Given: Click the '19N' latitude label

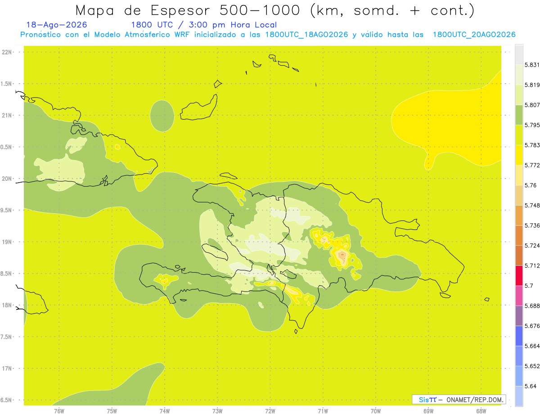Looking at the screenshot, I should [x=7, y=242].
